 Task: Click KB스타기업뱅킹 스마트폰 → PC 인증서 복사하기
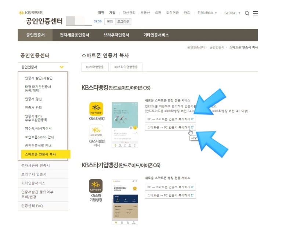click(x=170, y=195)
